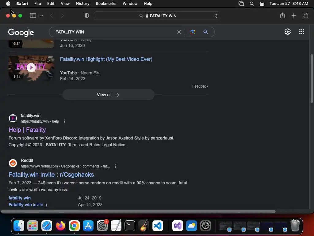314x236 pixels.
Task: Click the View all videos button
Action: click(109, 95)
